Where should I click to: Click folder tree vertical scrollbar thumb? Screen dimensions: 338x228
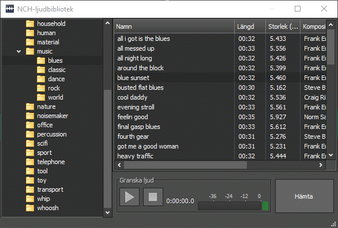pyautogui.click(x=107, y=149)
